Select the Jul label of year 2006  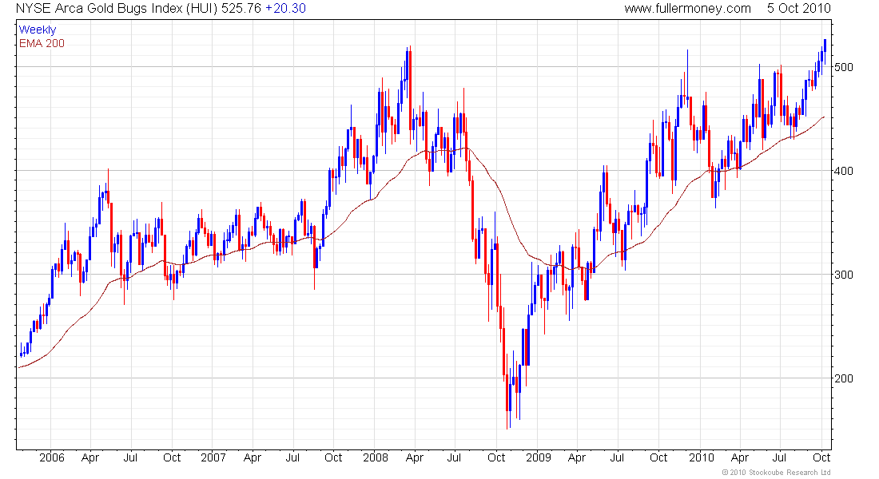tap(130, 457)
